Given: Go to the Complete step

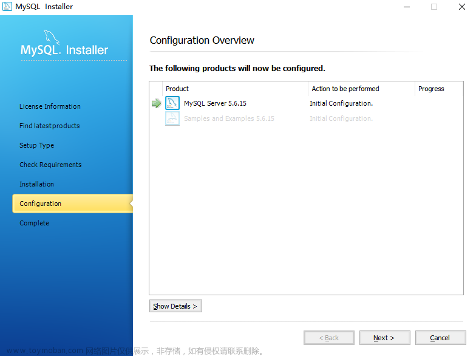Looking at the screenshot, I should (34, 223).
